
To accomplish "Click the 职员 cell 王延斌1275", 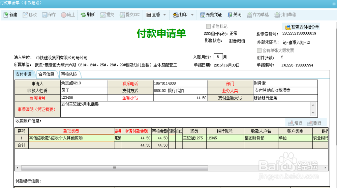I will point(194,138).
